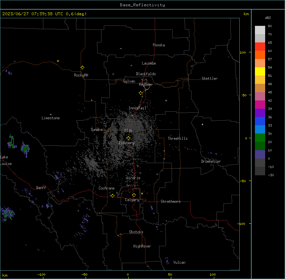
Task: Click the bright green 30-20 dBZ swatch
Action: coord(260,138)
